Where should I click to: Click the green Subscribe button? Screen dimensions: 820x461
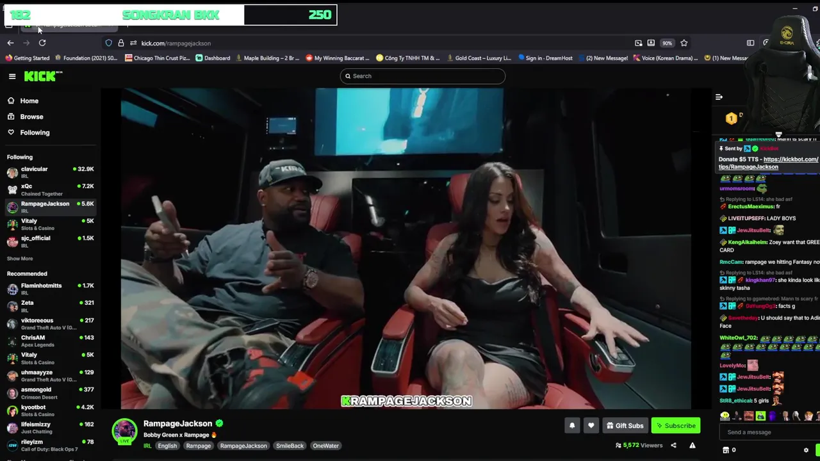(676, 425)
